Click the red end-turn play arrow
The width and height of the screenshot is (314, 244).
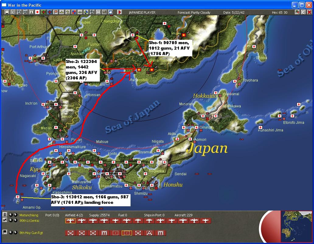(119, 12)
